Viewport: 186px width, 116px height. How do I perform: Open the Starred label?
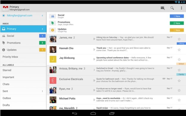tap(24, 70)
